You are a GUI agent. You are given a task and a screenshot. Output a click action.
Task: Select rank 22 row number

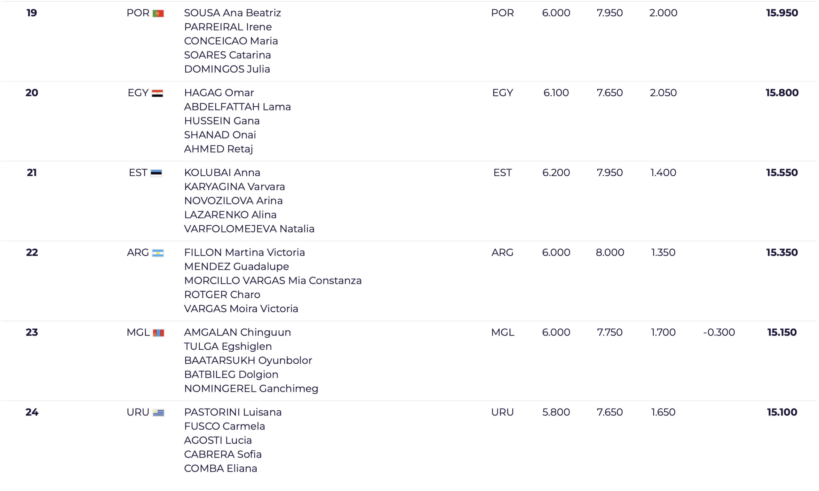[x=32, y=253]
